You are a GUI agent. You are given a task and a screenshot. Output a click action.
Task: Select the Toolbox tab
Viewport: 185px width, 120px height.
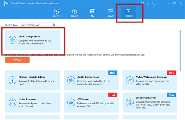click(x=128, y=13)
